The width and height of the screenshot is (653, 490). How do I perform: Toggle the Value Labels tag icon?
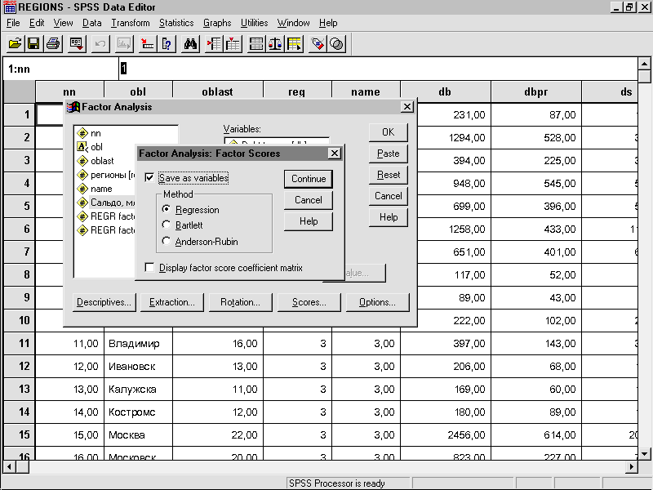pyautogui.click(x=318, y=44)
